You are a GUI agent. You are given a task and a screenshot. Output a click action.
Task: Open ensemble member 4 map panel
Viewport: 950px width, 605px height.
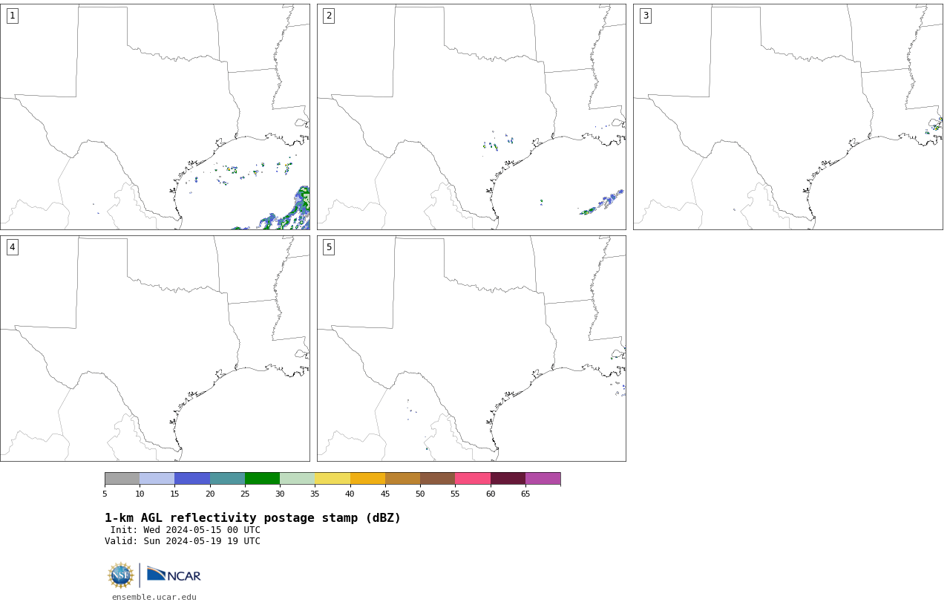pyautogui.click(x=155, y=348)
